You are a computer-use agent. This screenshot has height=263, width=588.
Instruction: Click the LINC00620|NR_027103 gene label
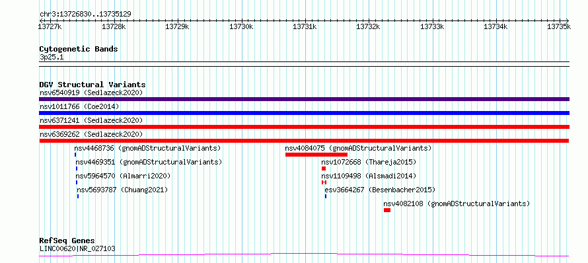click(77, 248)
